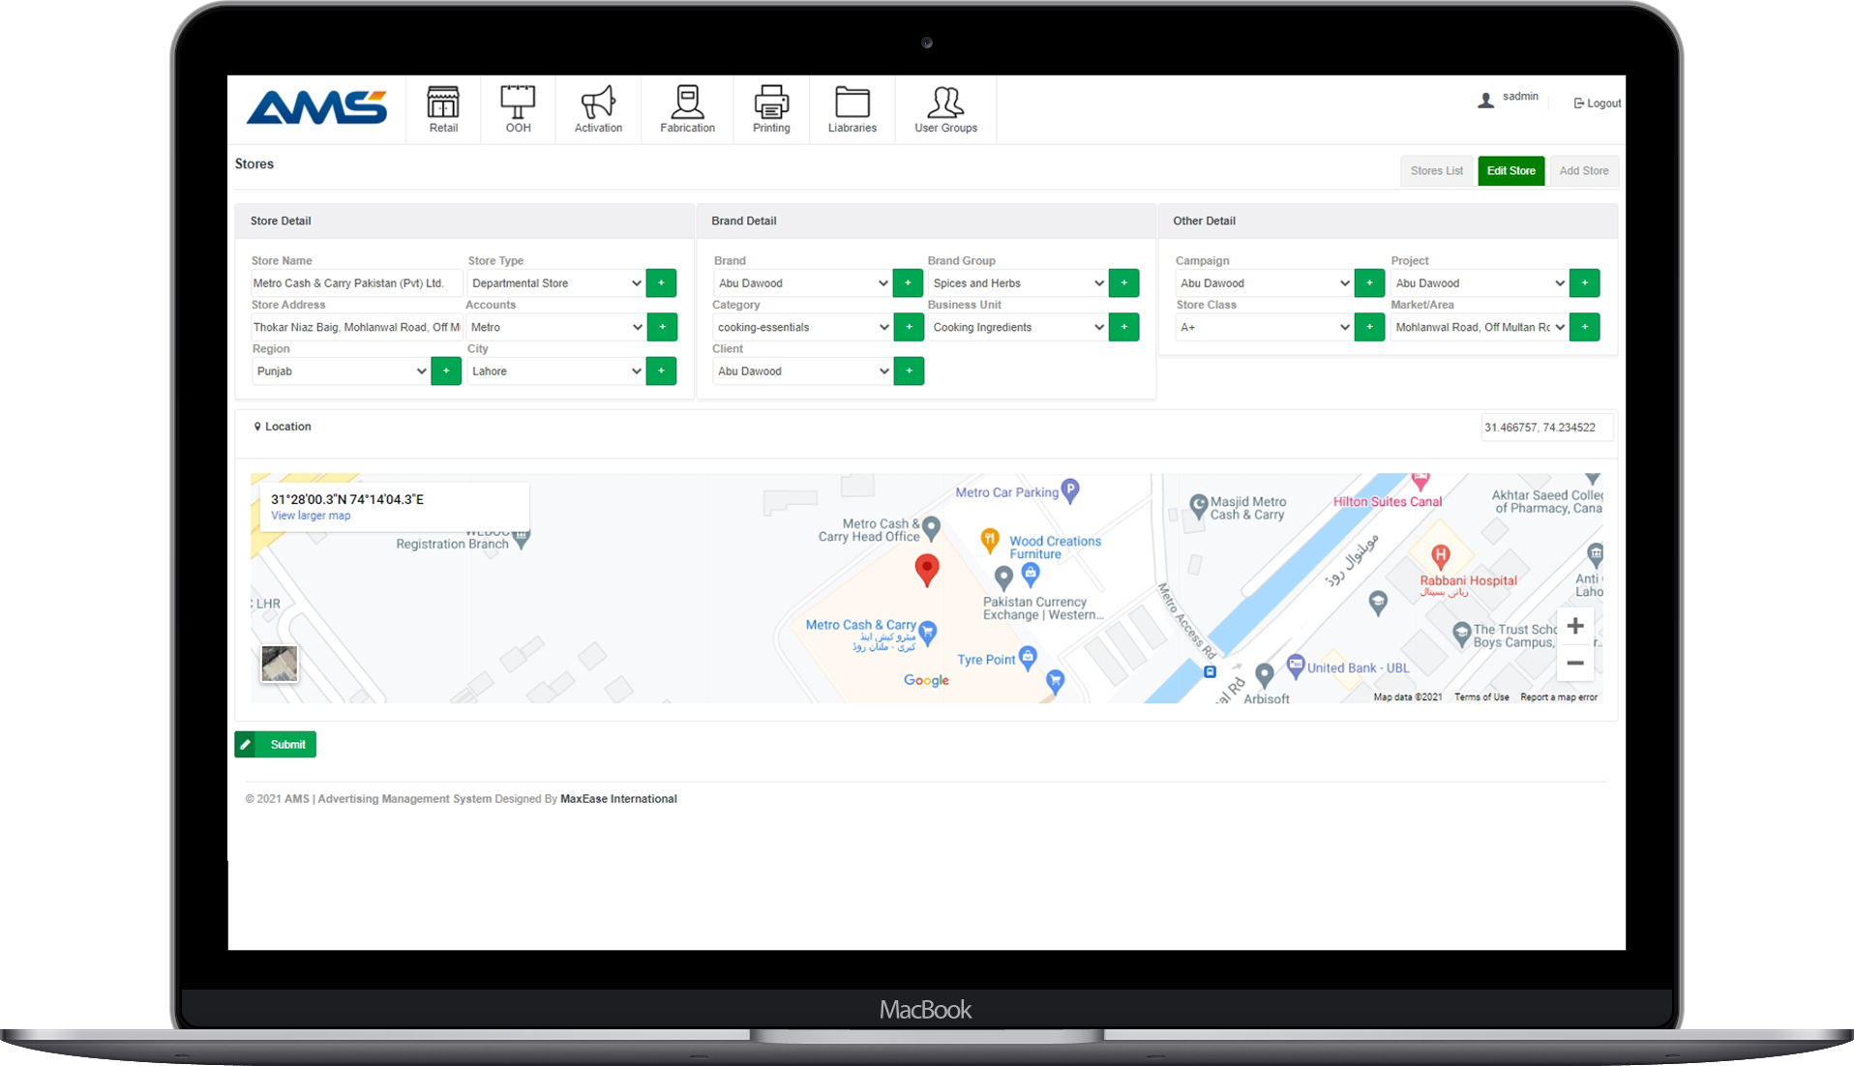This screenshot has height=1066, width=1854.
Task: Click the Store Address input field
Action: point(356,327)
